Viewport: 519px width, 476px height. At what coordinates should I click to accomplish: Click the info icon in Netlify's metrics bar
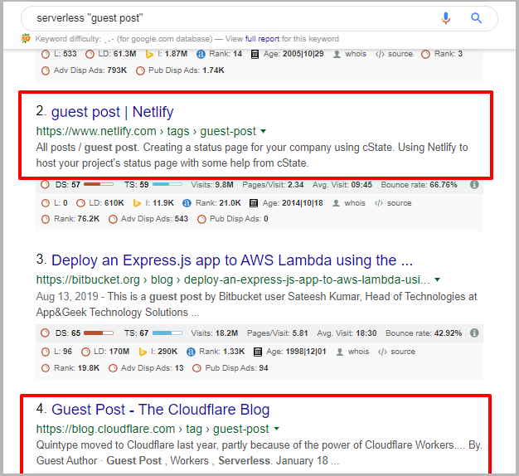coord(474,185)
